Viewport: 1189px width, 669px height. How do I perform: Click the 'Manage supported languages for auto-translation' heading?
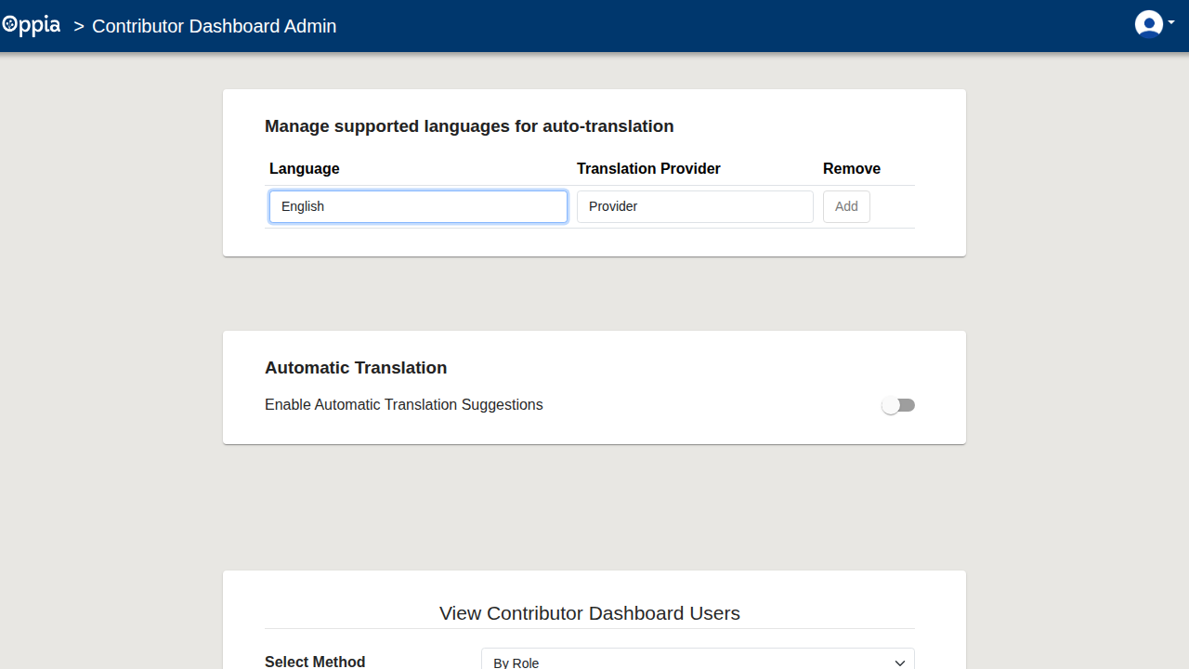[469, 126]
